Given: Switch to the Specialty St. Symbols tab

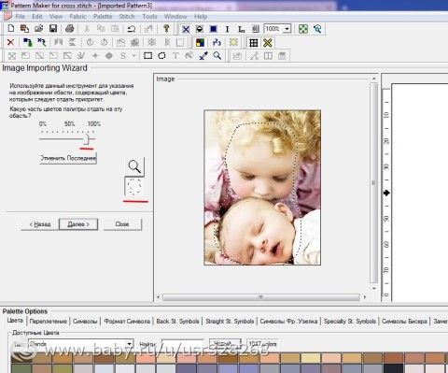Looking at the screenshot, I should click(350, 321).
